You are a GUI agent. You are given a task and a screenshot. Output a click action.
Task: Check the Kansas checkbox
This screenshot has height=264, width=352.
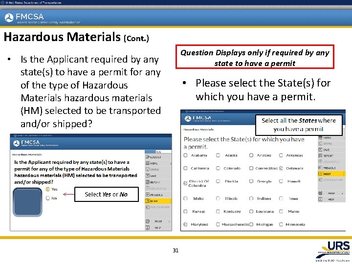185,212
